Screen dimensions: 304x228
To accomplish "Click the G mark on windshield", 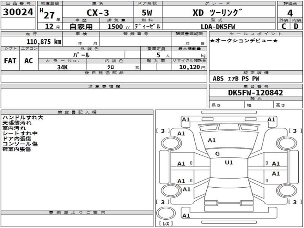I will [217, 154].
